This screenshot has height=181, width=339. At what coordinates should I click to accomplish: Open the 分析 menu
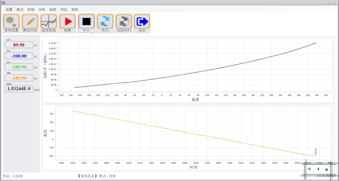(x=42, y=9)
